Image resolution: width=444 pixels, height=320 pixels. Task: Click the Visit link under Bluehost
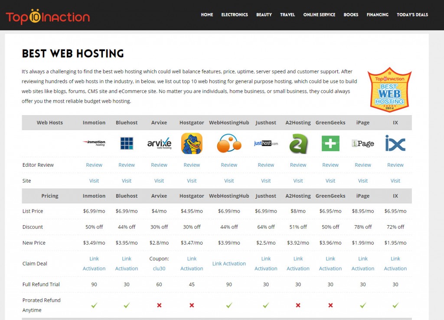[x=127, y=181]
